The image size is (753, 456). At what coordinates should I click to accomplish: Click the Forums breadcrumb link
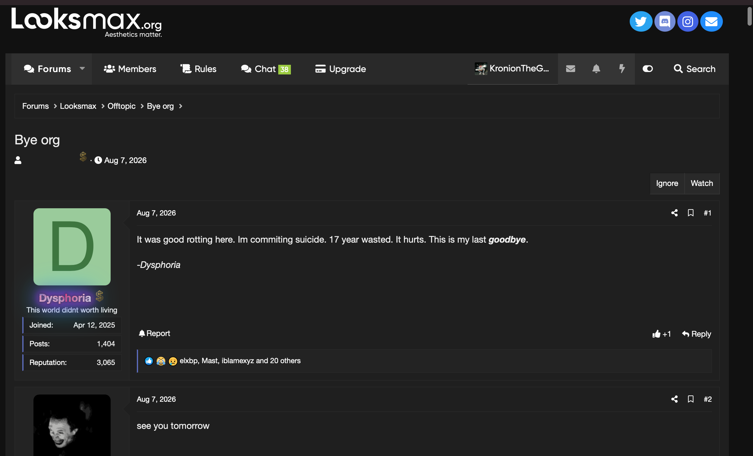pyautogui.click(x=36, y=106)
